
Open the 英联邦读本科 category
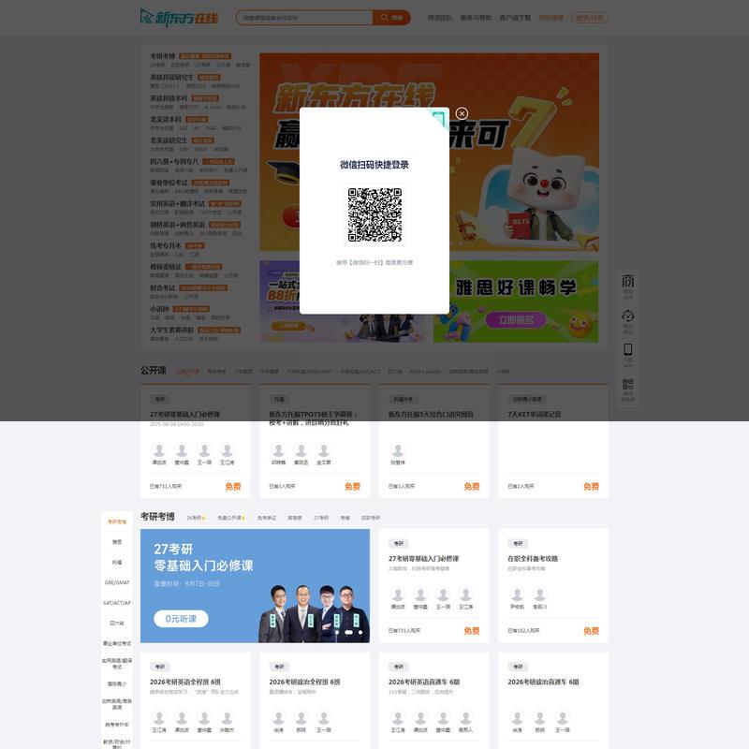click(x=169, y=98)
